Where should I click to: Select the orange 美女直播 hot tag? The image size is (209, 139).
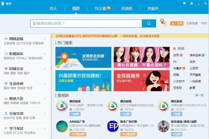pos(177,24)
